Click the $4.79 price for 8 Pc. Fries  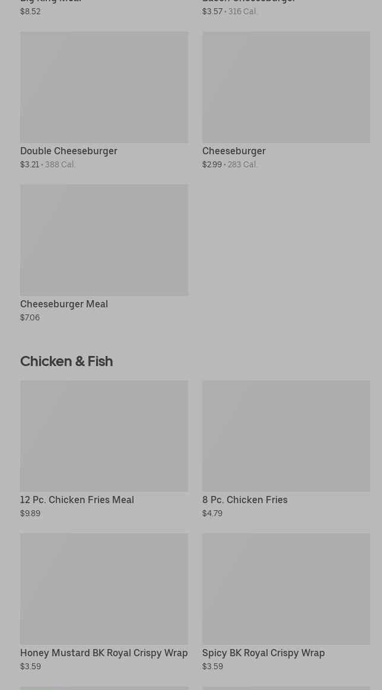tap(212, 514)
